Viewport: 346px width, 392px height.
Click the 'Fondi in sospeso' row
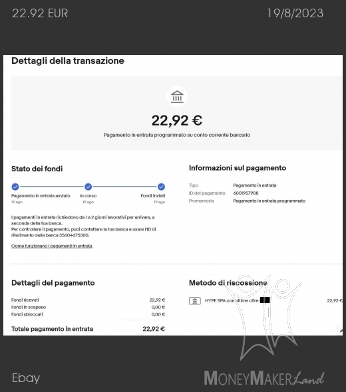click(x=88, y=307)
